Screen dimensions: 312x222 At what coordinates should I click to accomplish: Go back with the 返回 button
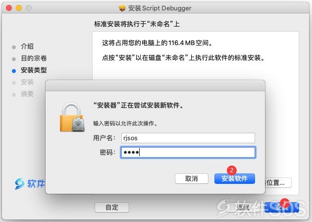point(243,208)
